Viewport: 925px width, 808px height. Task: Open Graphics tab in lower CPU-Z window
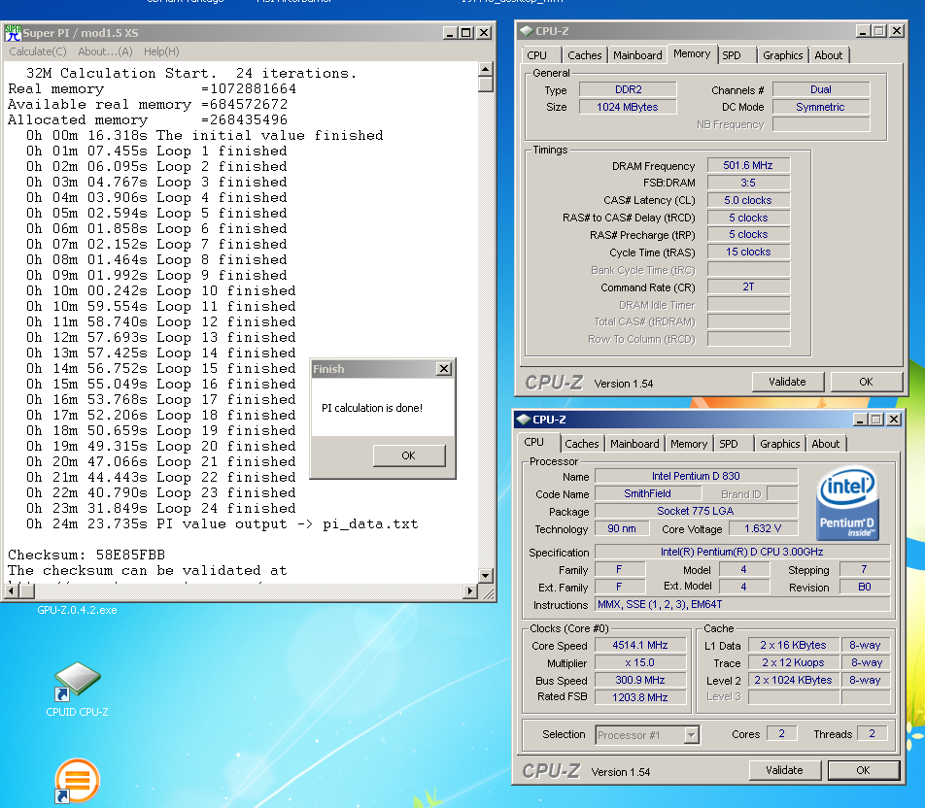coord(780,444)
